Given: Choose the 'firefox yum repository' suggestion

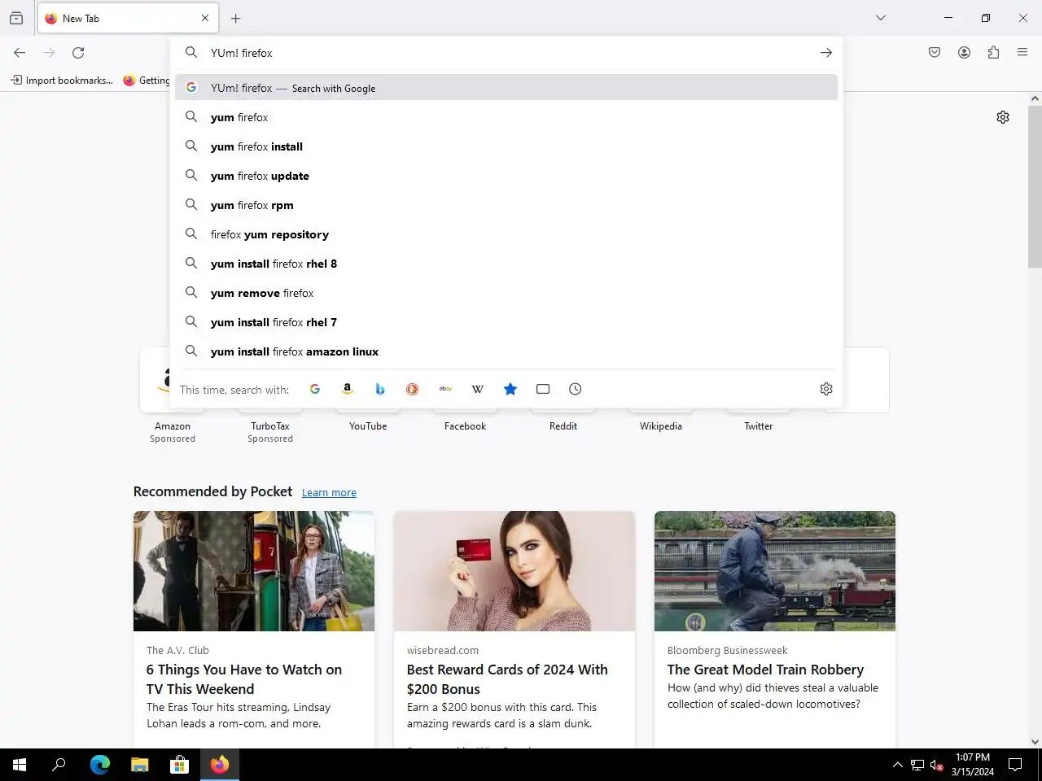Looking at the screenshot, I should click(x=506, y=234).
